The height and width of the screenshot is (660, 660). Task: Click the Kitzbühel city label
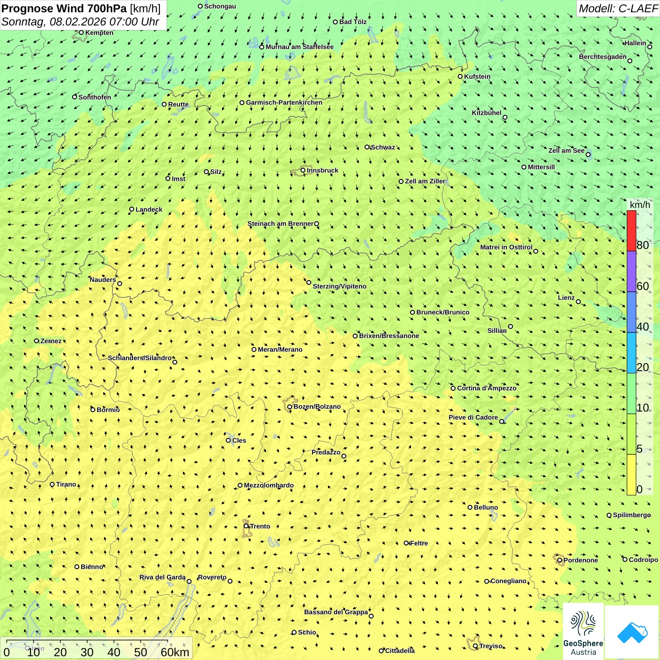[487, 113]
